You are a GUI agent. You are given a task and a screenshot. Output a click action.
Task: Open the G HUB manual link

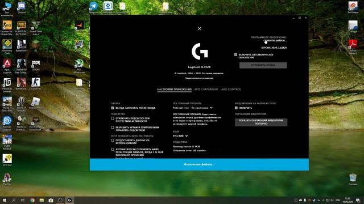click(187, 147)
